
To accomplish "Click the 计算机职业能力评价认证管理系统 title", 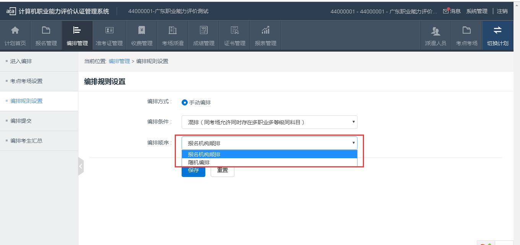I will coord(64,11).
